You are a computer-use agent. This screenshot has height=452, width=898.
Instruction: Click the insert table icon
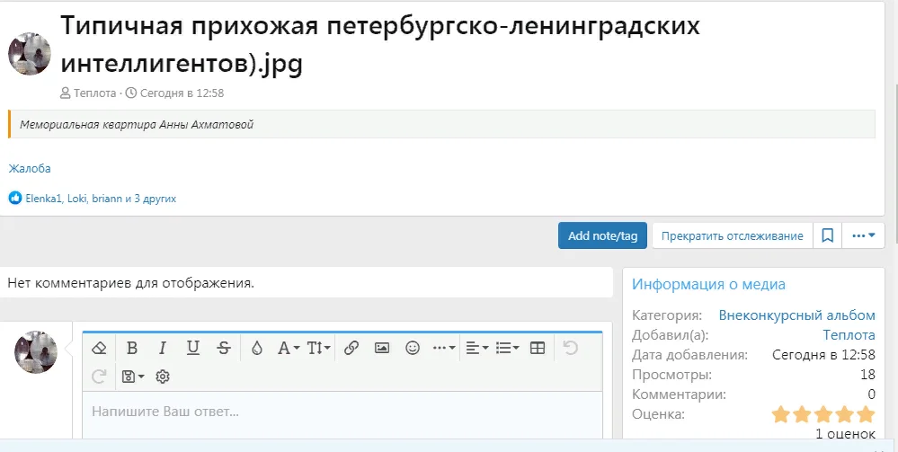(538, 348)
